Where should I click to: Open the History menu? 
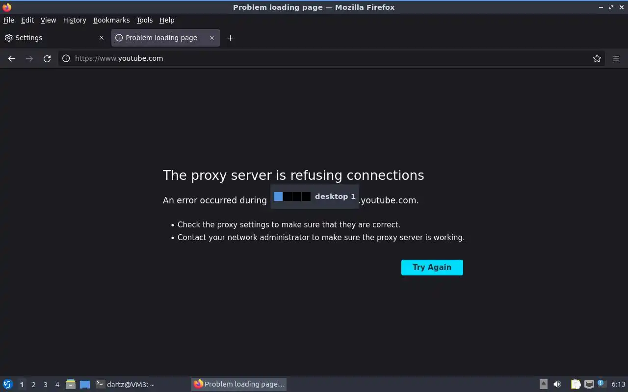[75, 20]
